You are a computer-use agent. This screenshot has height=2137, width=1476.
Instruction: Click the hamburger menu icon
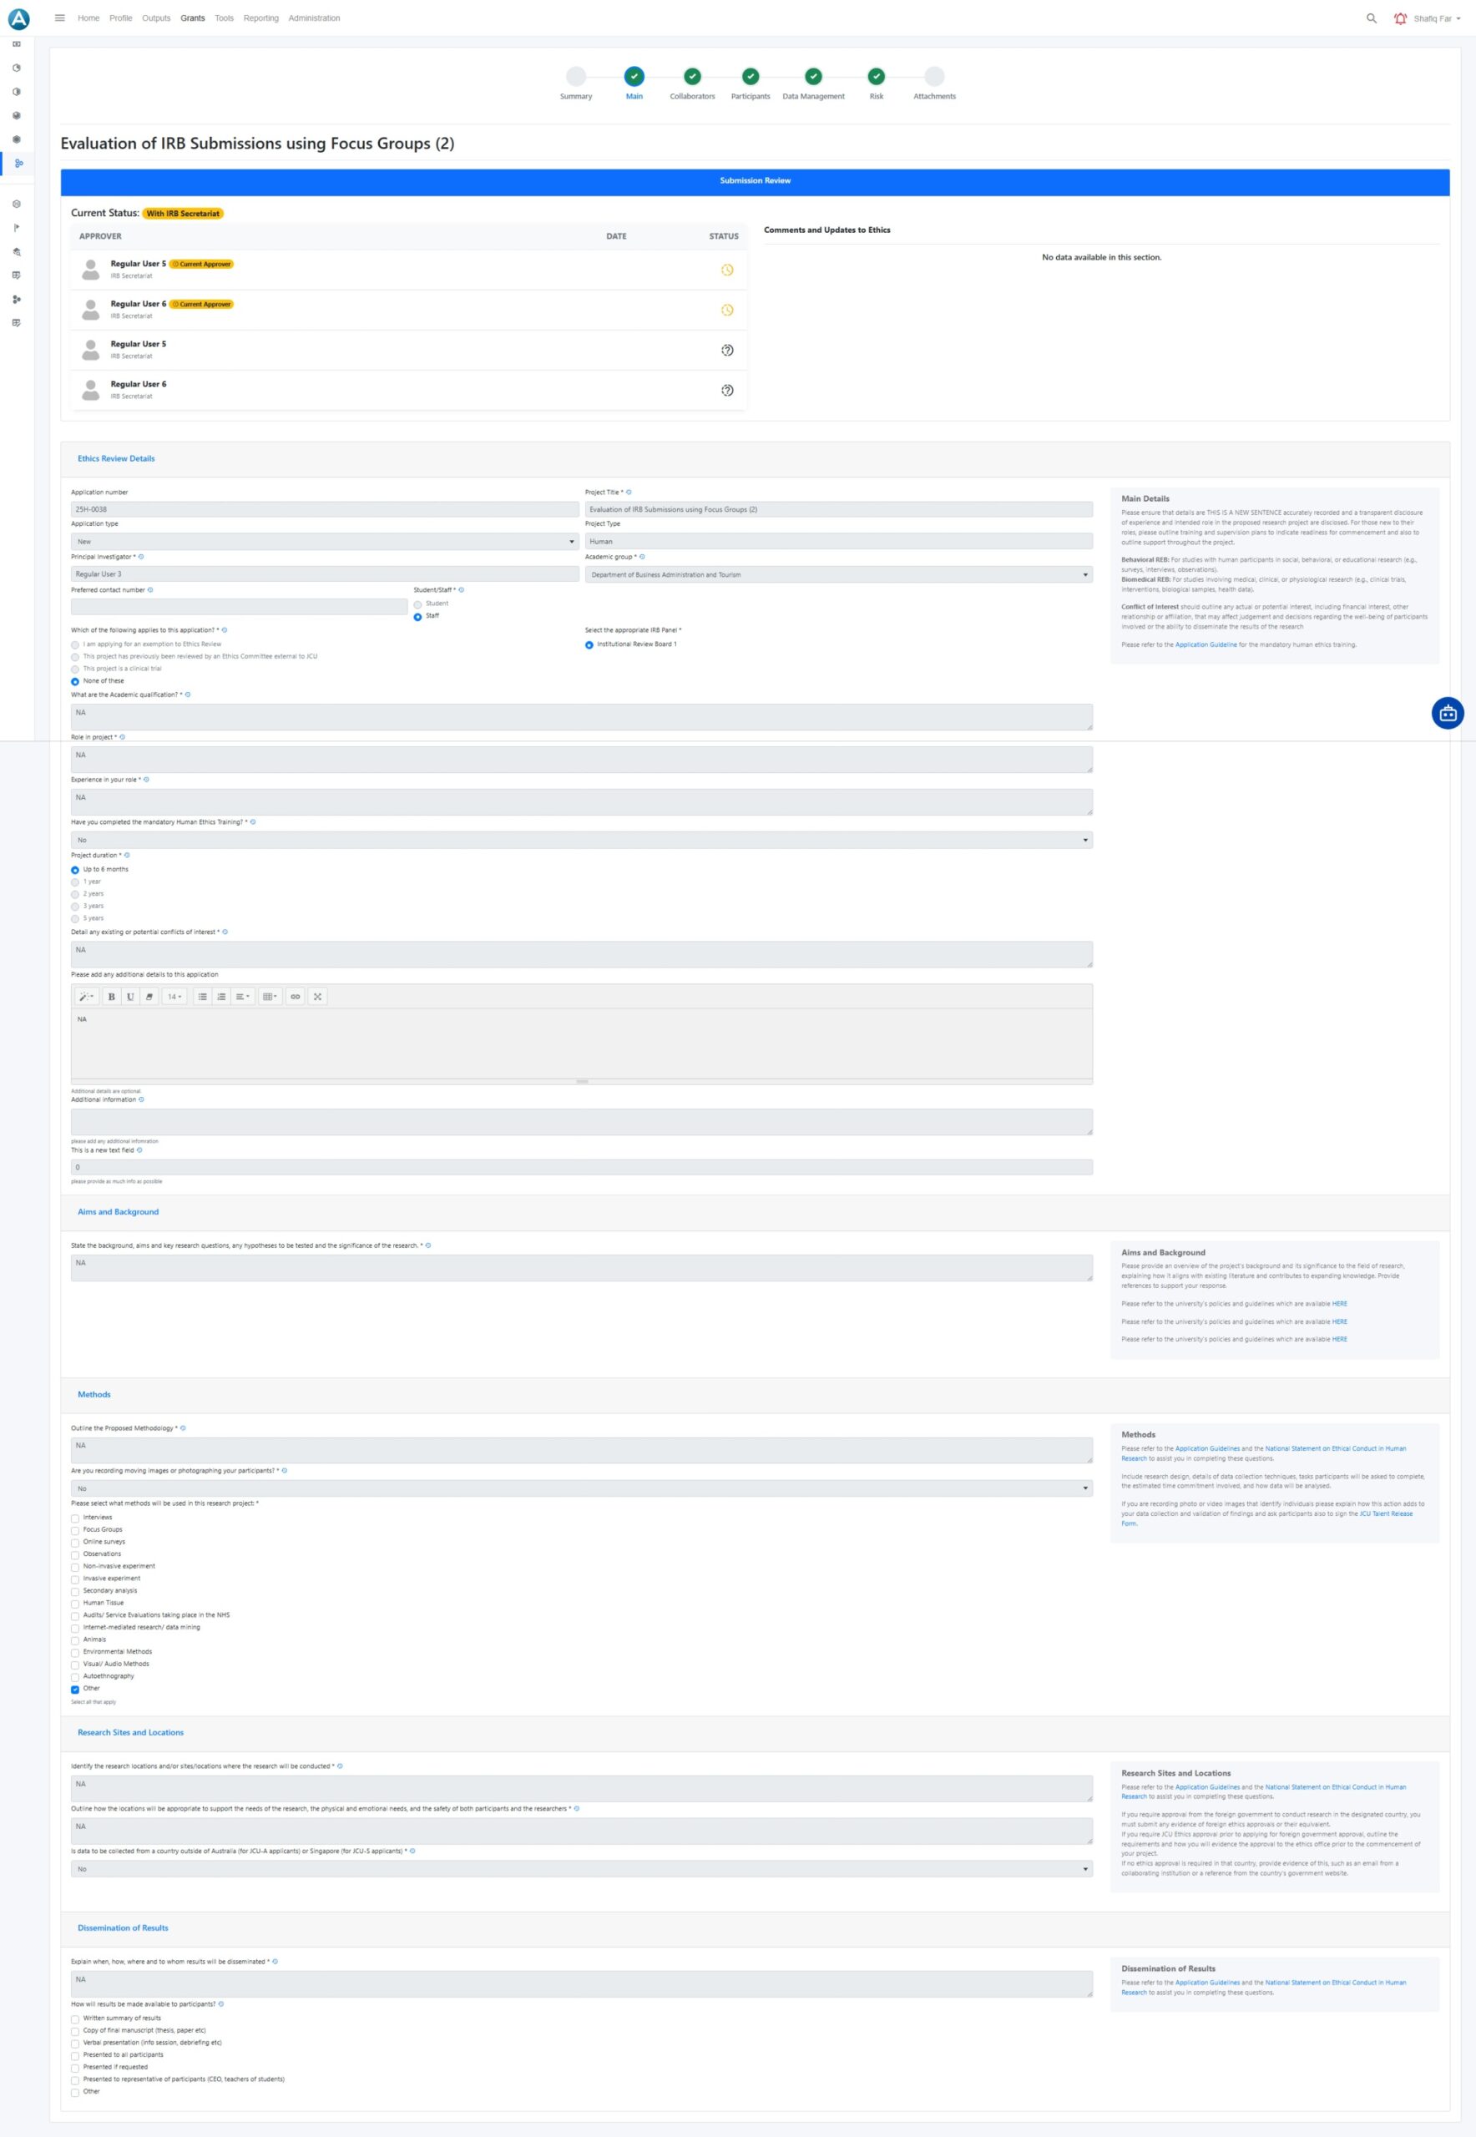pos(60,18)
